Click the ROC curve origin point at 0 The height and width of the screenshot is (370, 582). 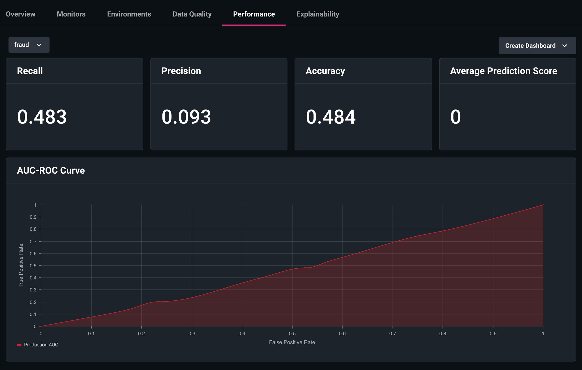click(41, 326)
